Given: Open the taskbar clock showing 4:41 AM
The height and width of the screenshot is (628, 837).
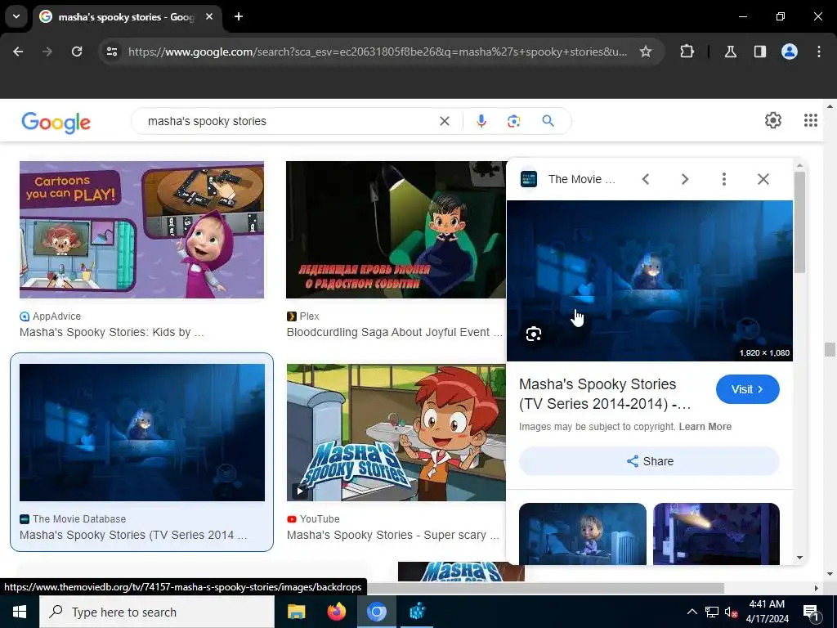Looking at the screenshot, I should click(x=767, y=612).
